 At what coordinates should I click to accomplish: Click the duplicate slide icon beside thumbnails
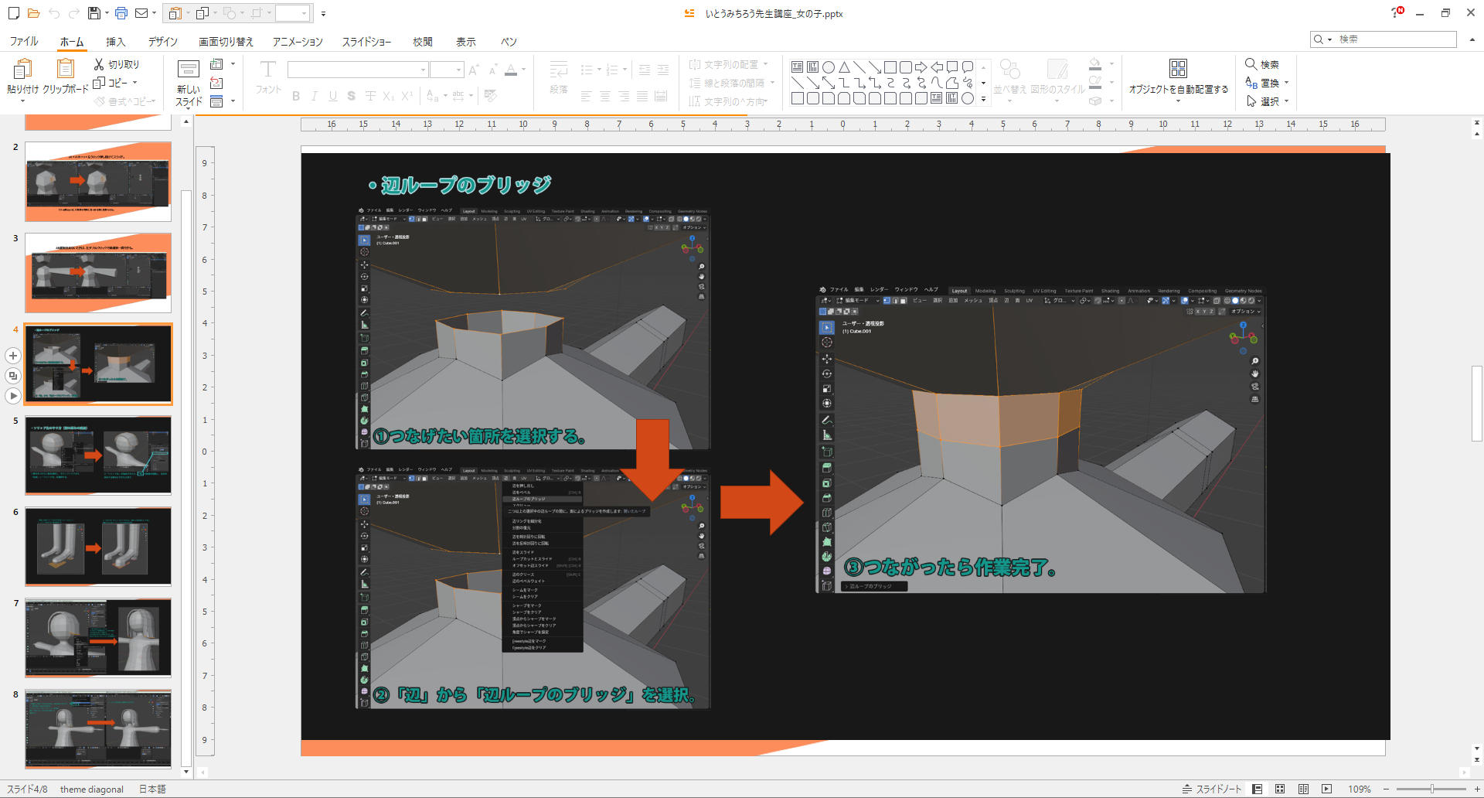[13, 376]
